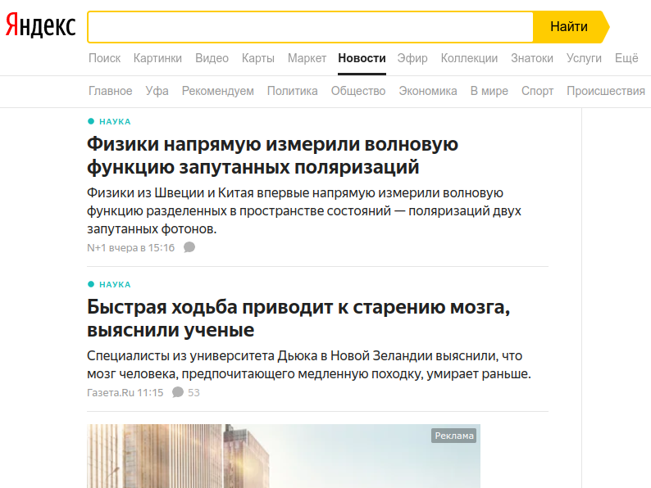
Task: Click НАУКА category label above the walking article
Action: pos(115,284)
